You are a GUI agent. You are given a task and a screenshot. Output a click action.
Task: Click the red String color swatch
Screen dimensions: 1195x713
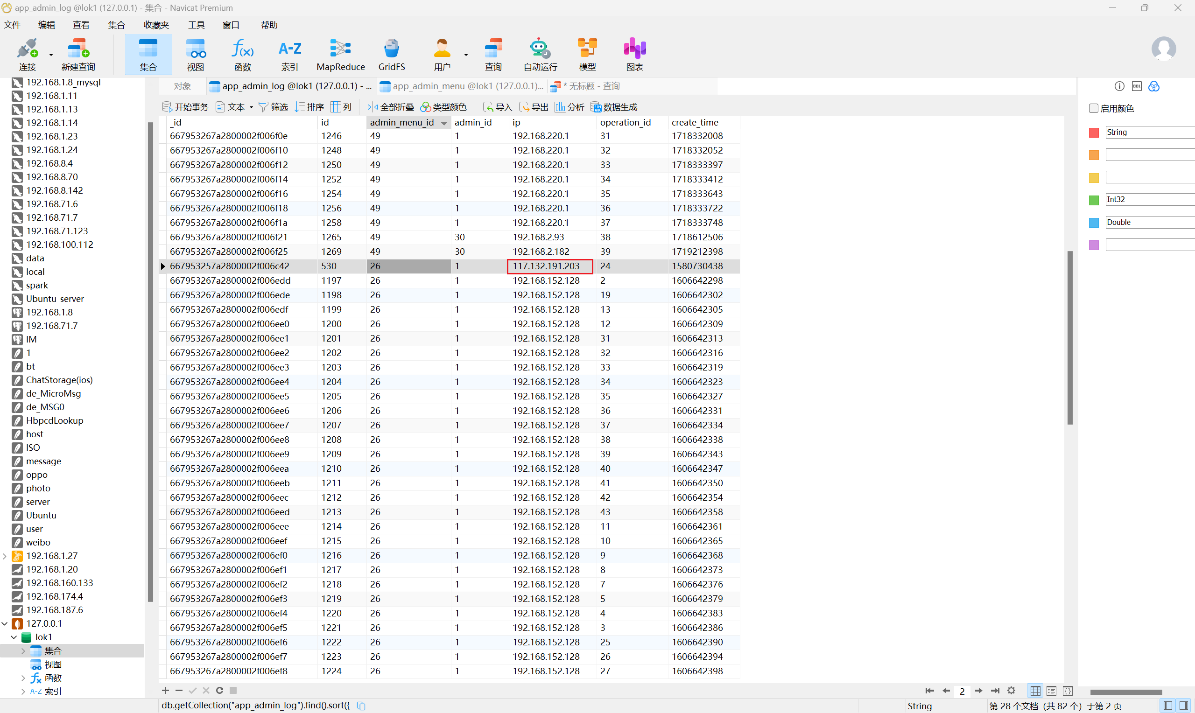pos(1094,133)
